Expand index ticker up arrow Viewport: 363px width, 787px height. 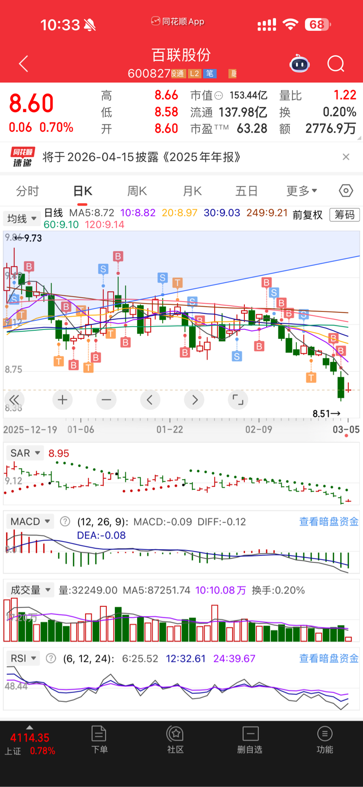pos(29,727)
